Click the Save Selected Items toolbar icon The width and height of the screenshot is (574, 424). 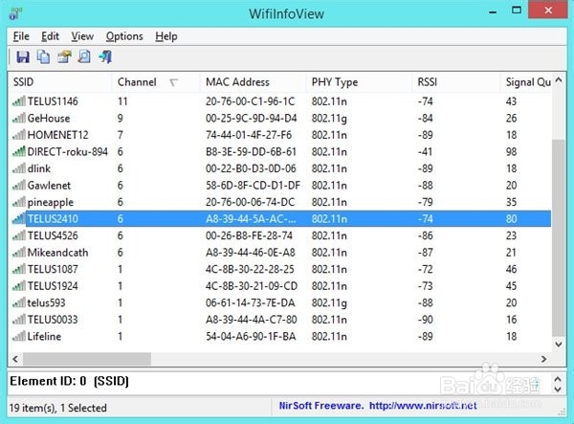pyautogui.click(x=23, y=57)
